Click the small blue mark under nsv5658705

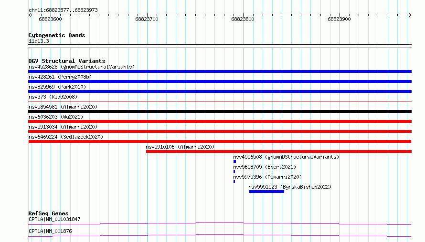point(234,171)
